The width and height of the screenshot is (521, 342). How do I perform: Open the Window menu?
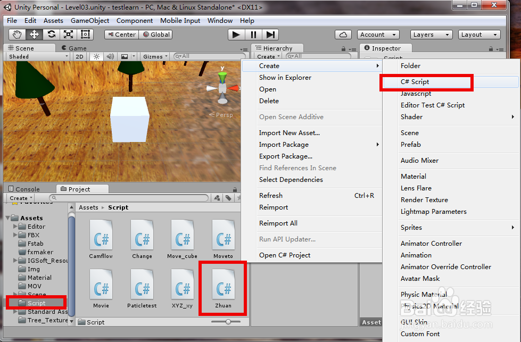[220, 21]
